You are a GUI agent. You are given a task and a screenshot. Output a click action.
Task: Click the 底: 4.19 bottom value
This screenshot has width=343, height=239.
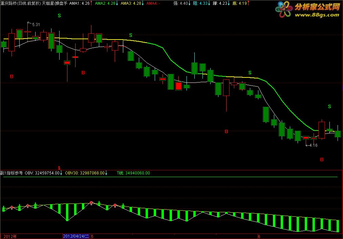[x=240, y=3]
